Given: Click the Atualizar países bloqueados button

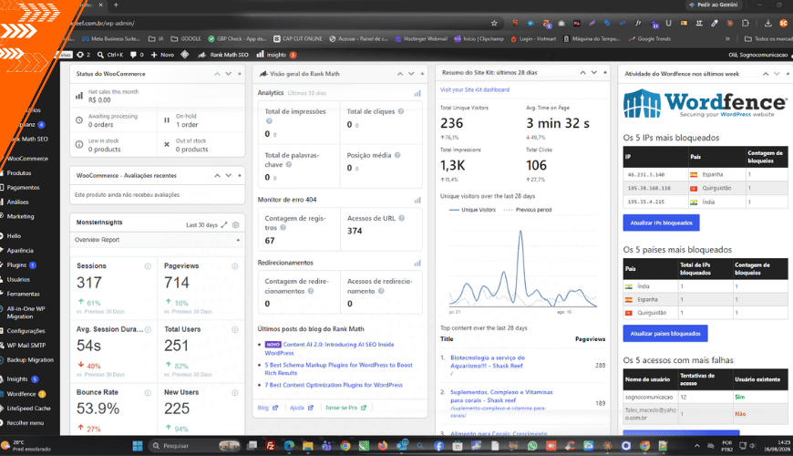Looking at the screenshot, I should coord(665,334).
